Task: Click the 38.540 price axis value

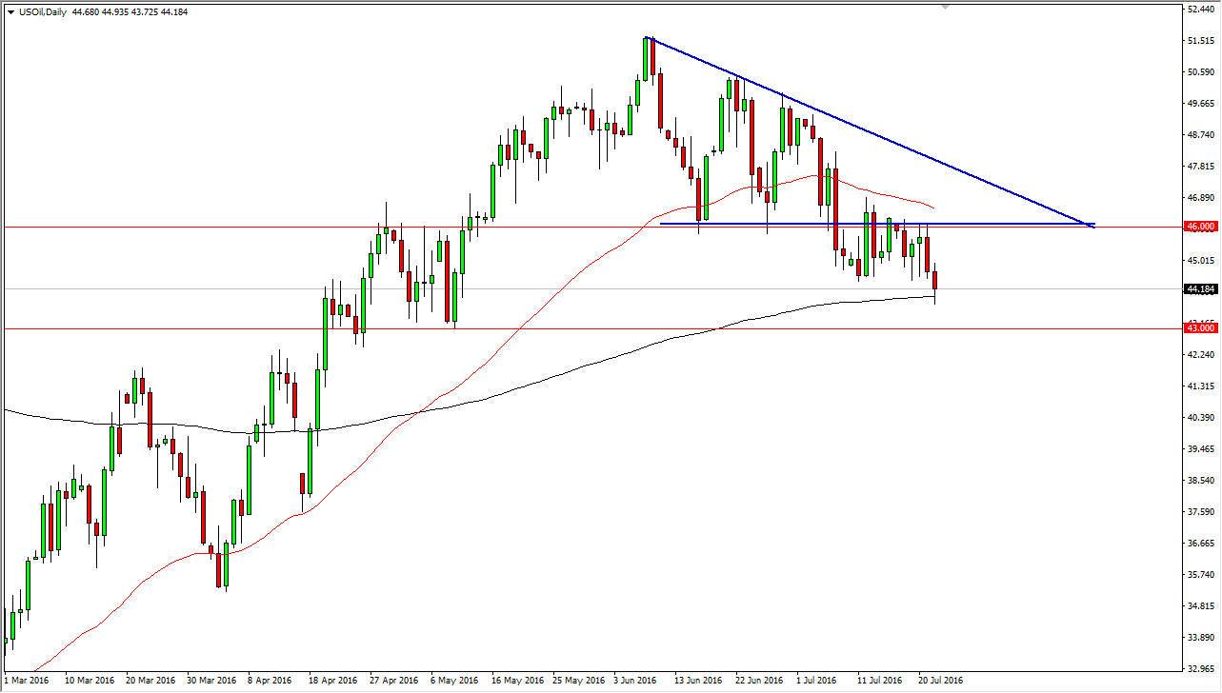Action: click(x=1199, y=480)
